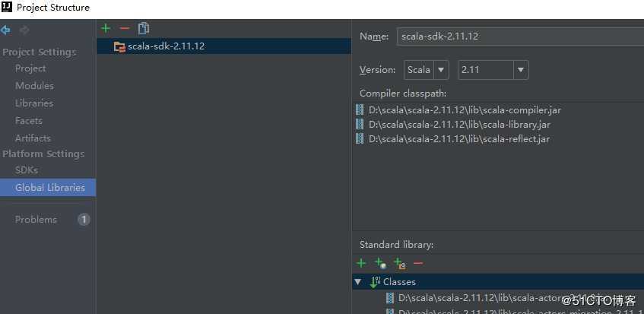644x314 pixels.
Task: Remove selected library with red minus icon
Action: tap(125, 28)
